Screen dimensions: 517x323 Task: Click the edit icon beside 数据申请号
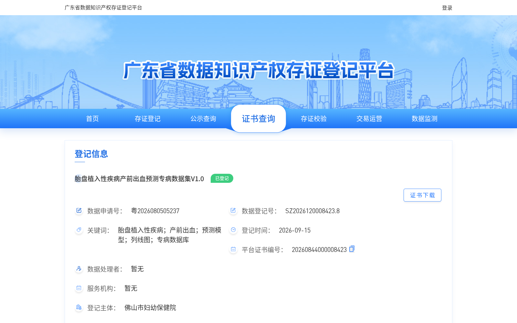(79, 211)
